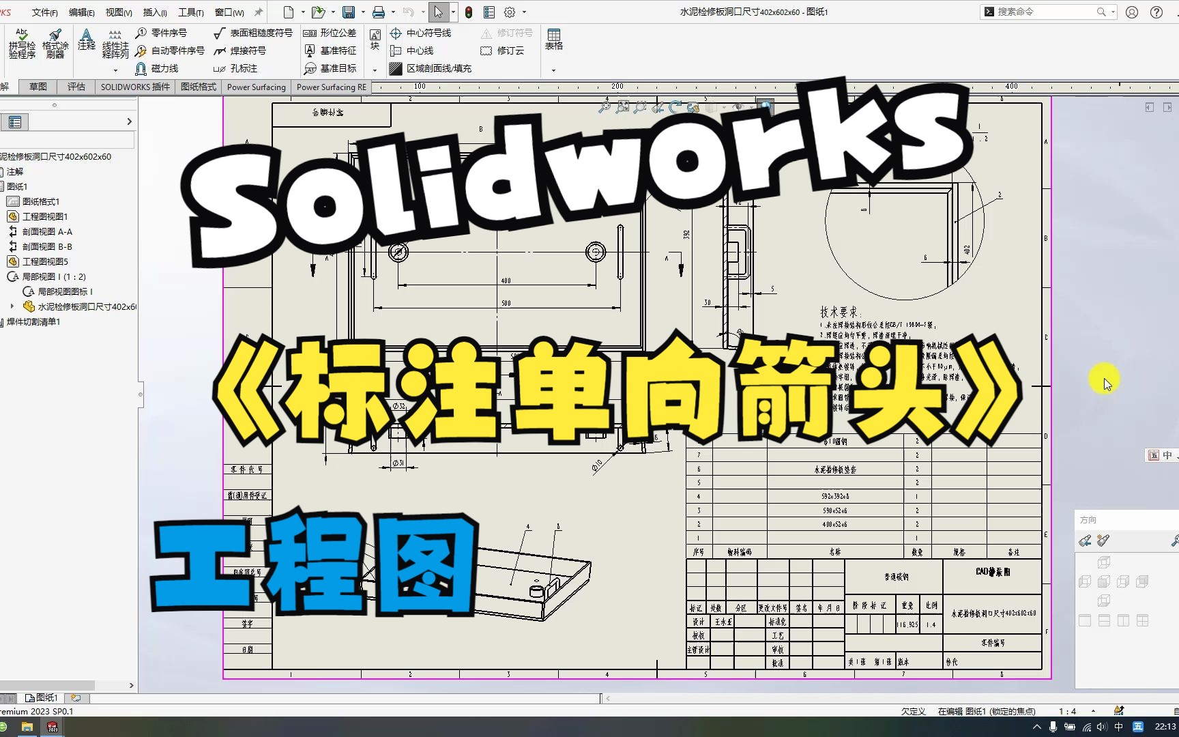The width and height of the screenshot is (1179, 737).
Task: Expand the Blocks dropdown arrow
Action: click(375, 70)
